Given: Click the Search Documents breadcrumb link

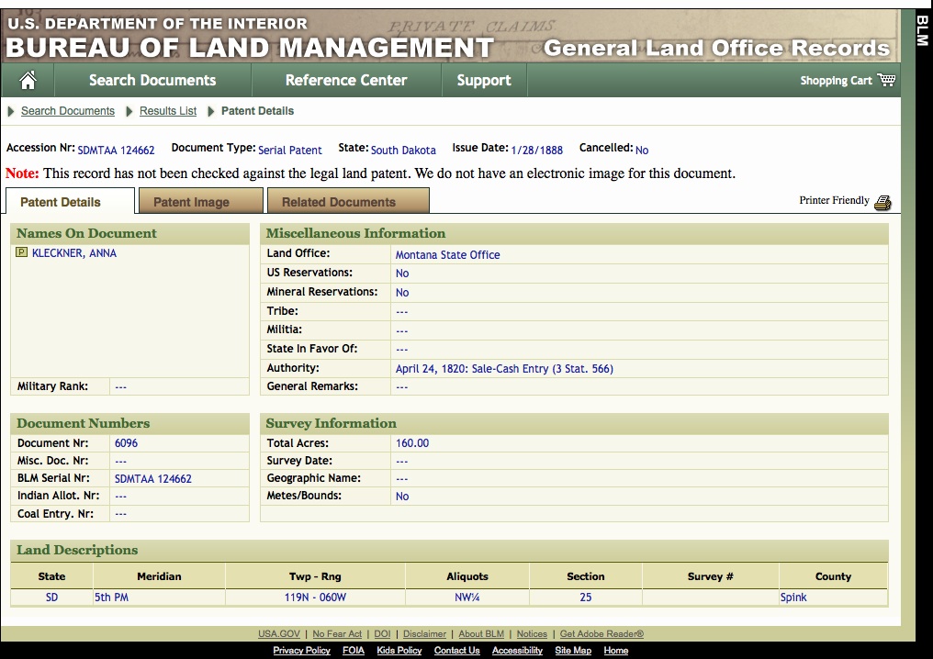Looking at the screenshot, I should 68,111.
